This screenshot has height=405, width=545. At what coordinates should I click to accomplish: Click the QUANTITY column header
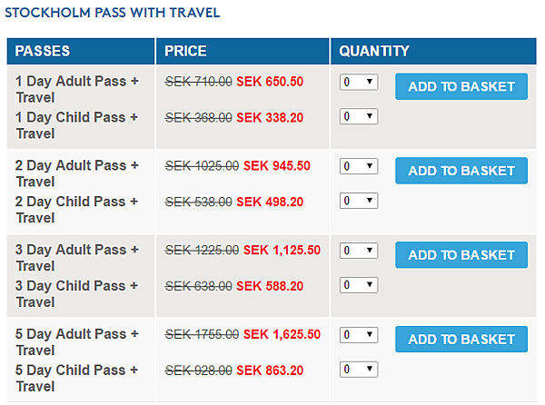point(433,52)
